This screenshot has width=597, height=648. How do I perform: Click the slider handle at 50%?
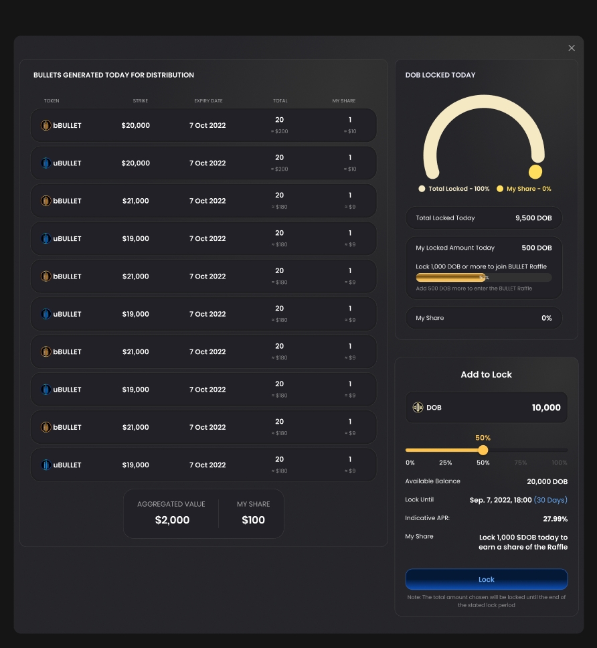coord(483,451)
